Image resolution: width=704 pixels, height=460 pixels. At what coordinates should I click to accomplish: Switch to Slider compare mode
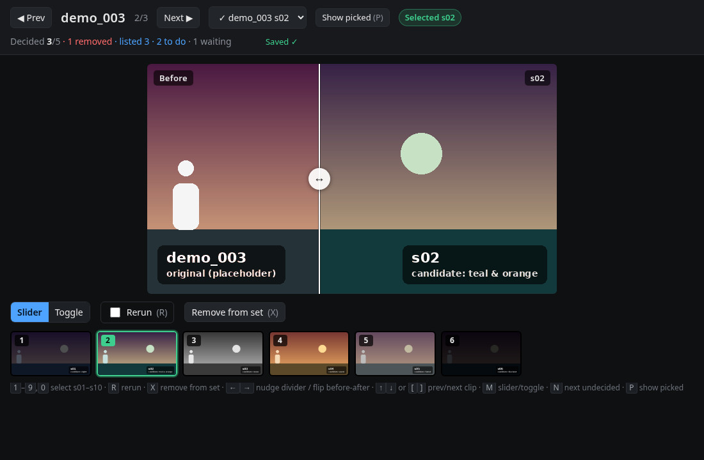(29, 312)
